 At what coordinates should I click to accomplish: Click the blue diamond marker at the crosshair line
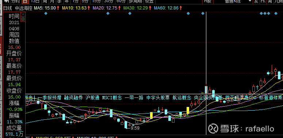point(203,14)
